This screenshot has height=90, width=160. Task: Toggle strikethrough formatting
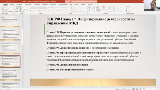39,10
